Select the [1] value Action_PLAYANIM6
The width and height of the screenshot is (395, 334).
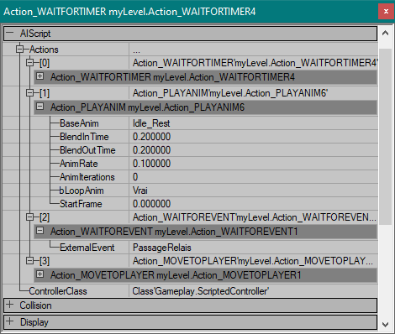click(x=254, y=93)
